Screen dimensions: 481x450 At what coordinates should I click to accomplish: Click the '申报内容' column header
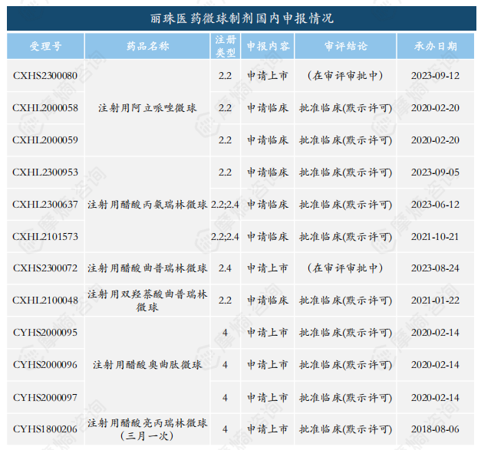tap(268, 46)
